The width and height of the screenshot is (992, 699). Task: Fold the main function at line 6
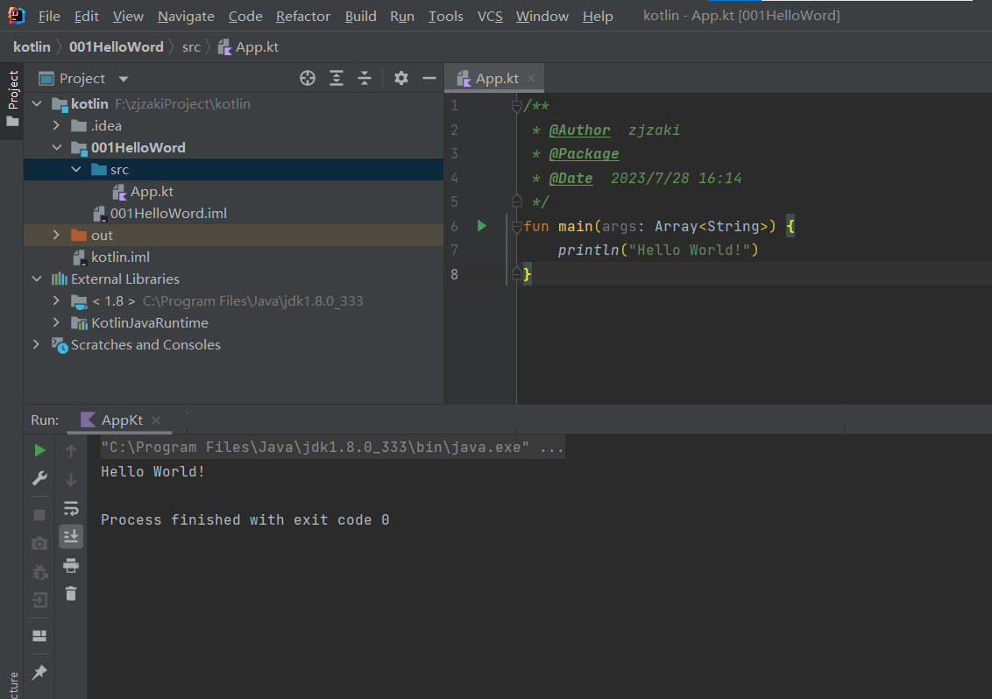(516, 227)
